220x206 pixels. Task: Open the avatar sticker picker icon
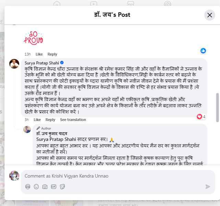pos(28,187)
